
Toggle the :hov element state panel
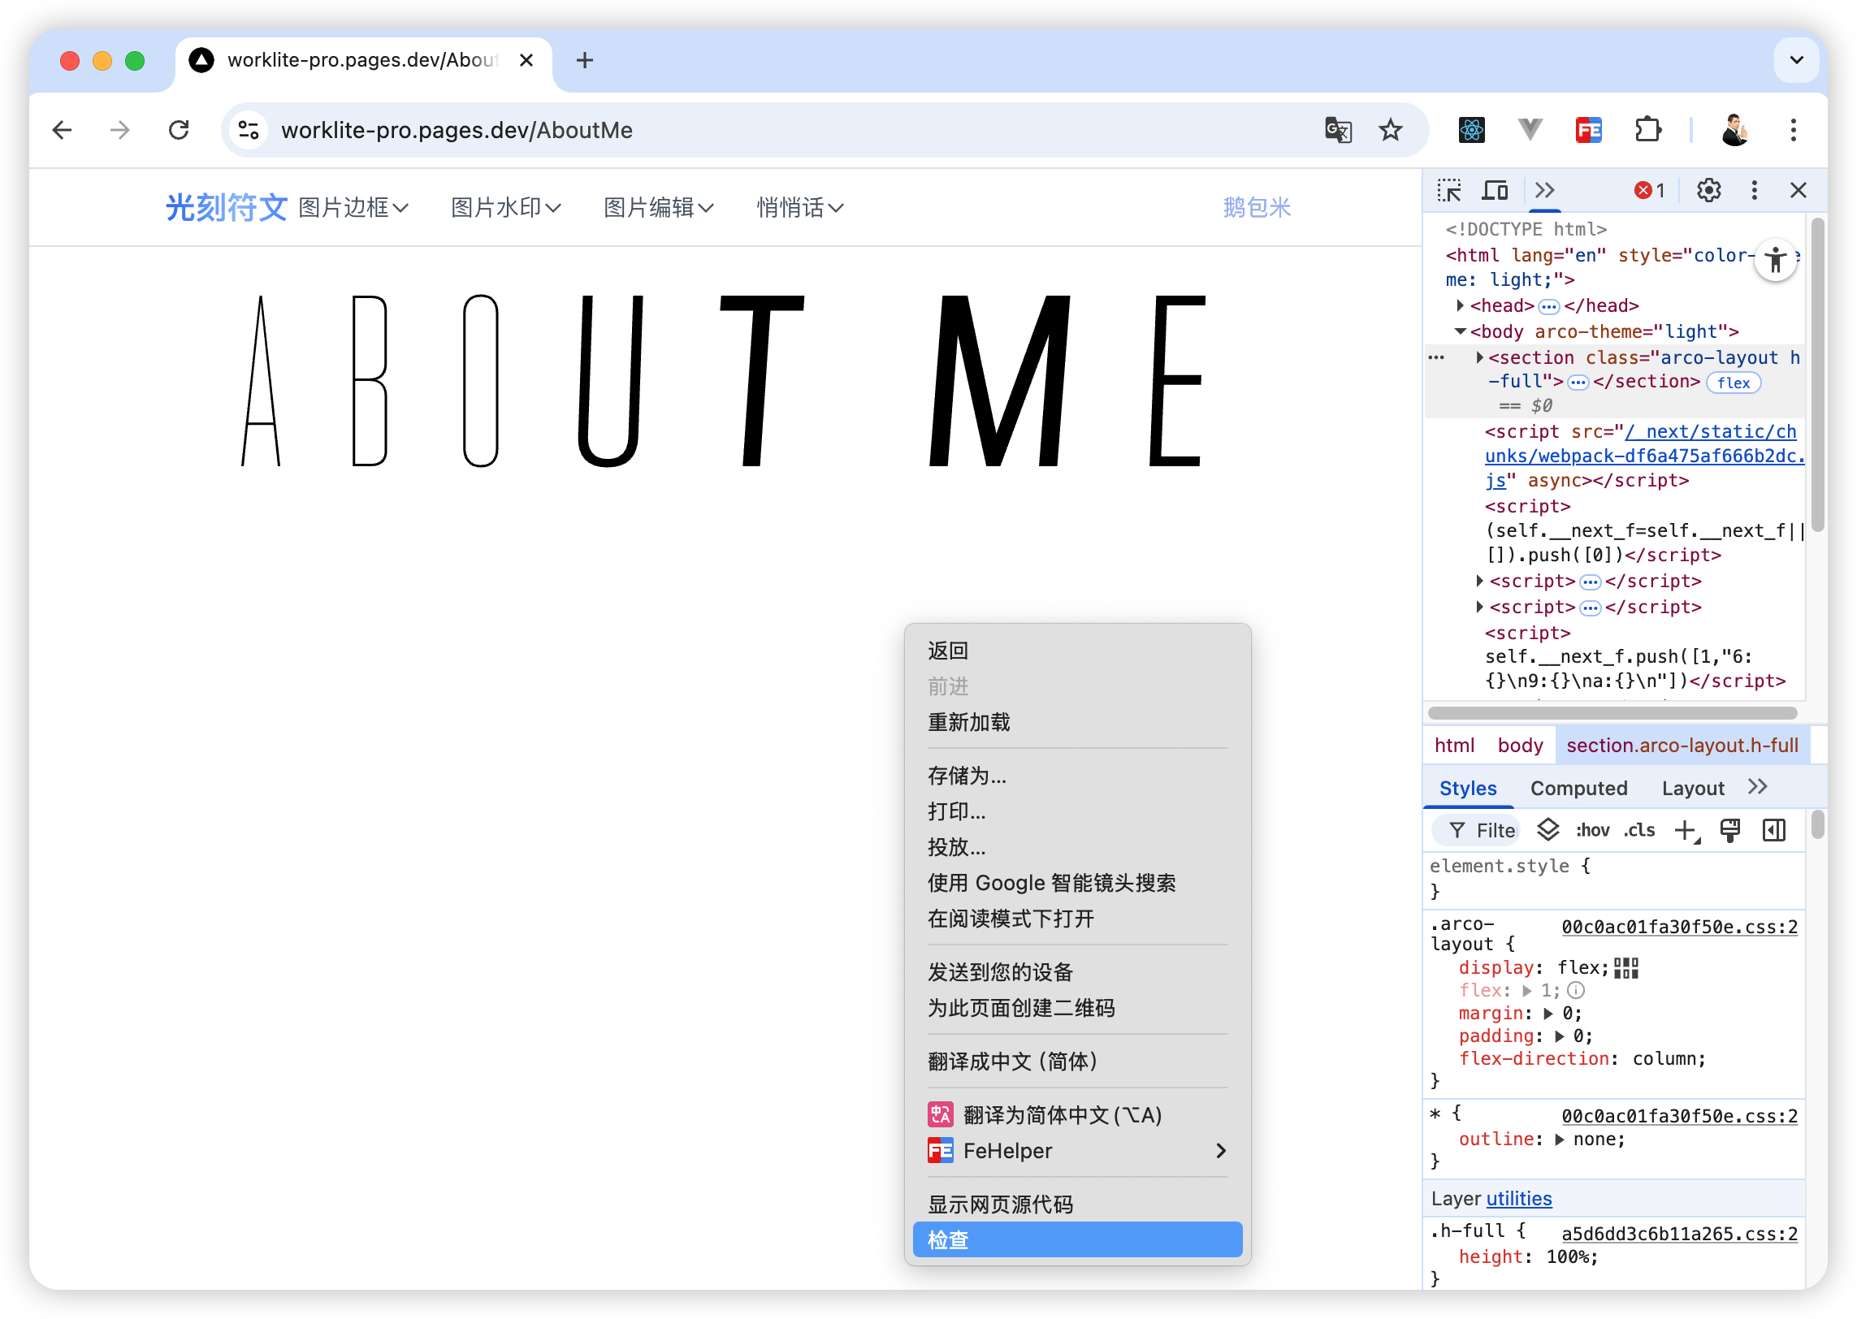(1592, 830)
